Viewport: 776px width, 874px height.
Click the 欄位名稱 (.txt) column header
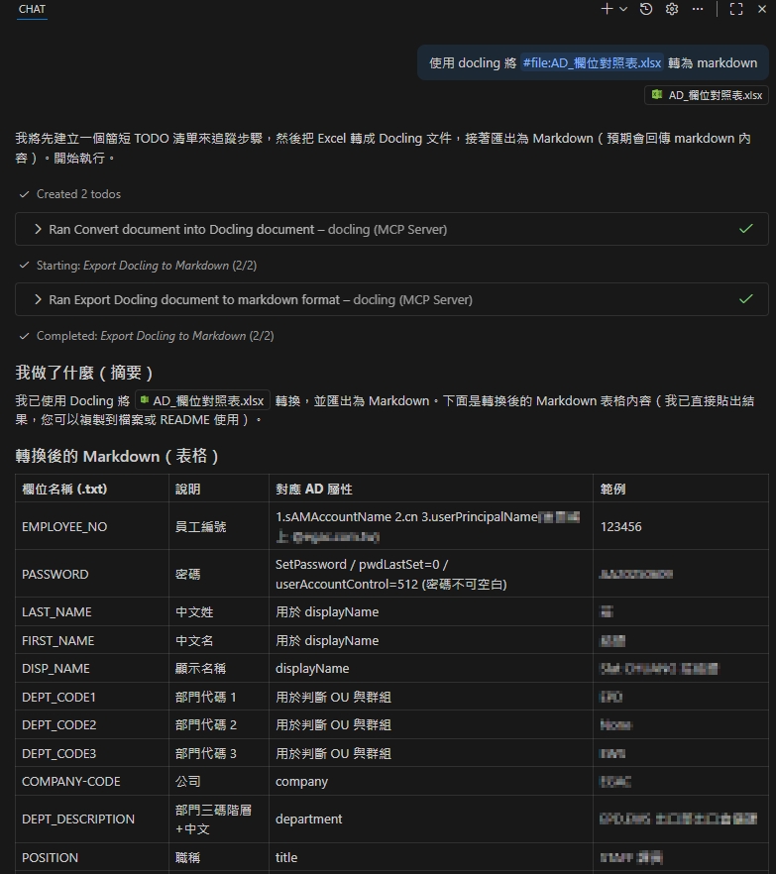[64, 490]
